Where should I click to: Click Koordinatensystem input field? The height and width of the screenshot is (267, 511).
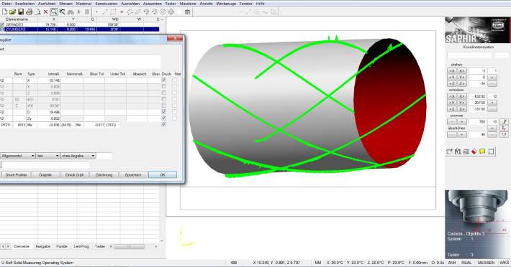tap(469, 55)
